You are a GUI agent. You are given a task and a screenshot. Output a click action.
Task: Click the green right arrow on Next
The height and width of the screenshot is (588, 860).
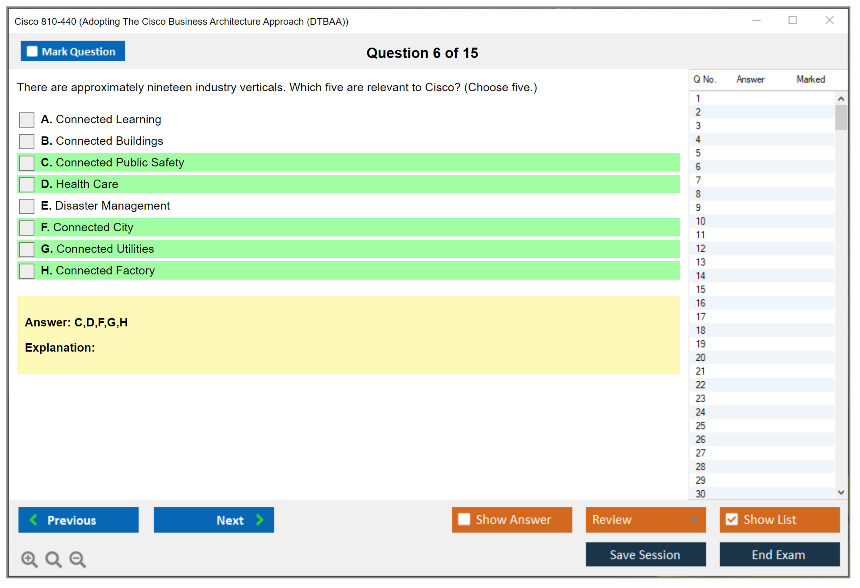tap(260, 520)
